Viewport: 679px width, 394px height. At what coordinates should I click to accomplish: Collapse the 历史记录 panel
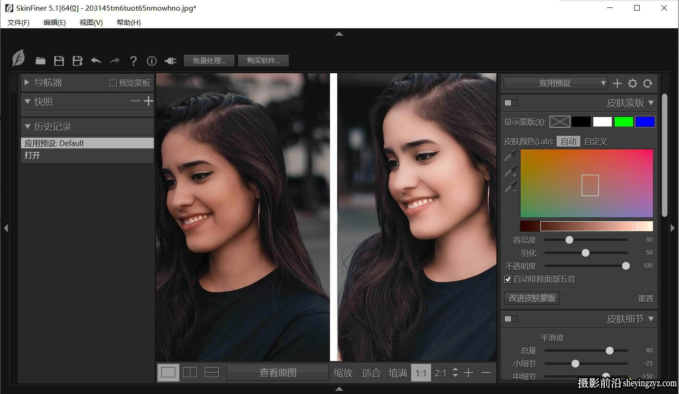27,126
